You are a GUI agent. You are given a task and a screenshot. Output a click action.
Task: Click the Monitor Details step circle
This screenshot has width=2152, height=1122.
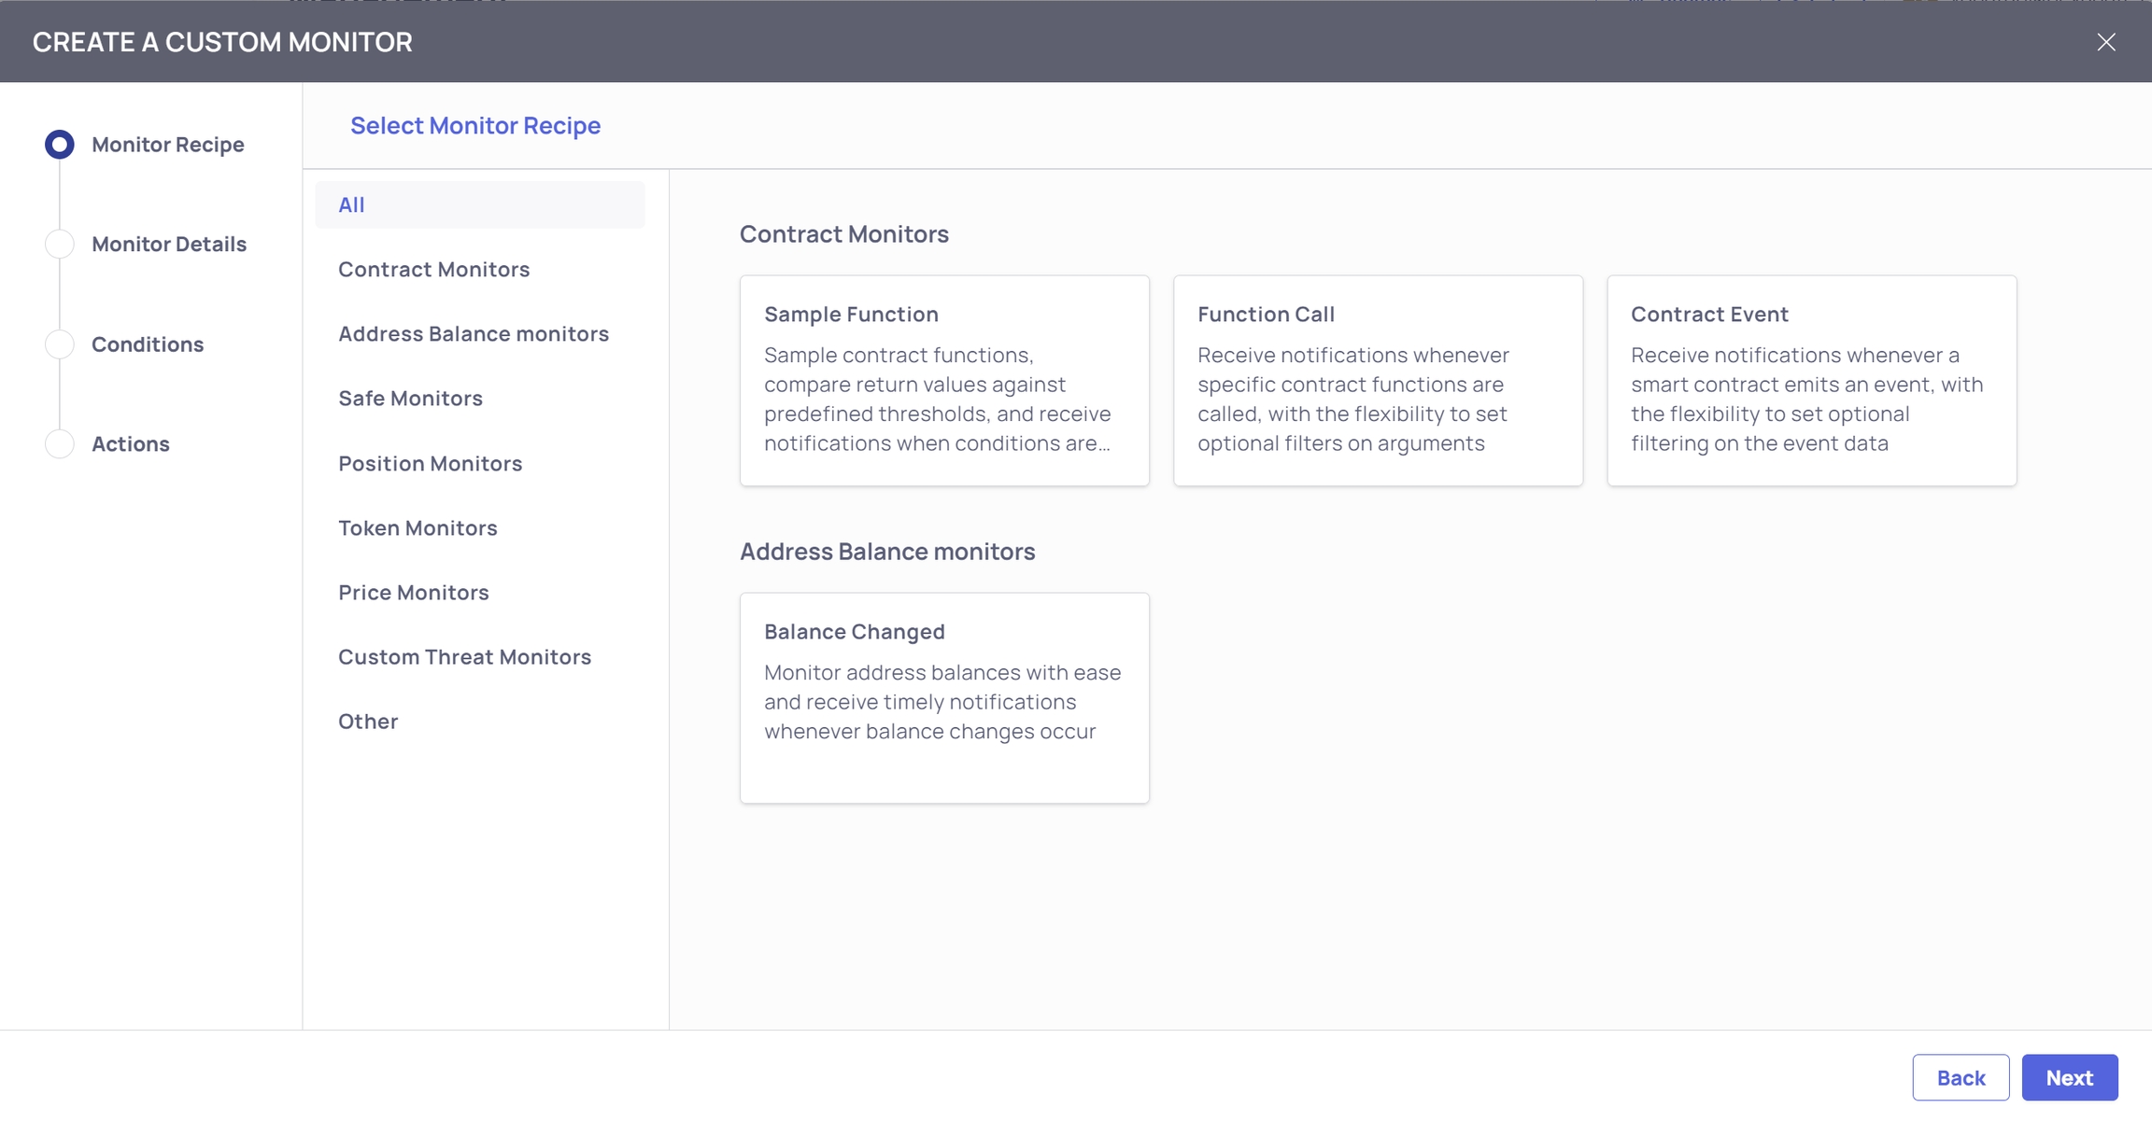[60, 245]
